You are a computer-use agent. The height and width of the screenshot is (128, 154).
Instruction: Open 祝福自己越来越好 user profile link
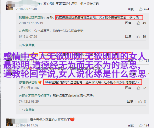31,17
